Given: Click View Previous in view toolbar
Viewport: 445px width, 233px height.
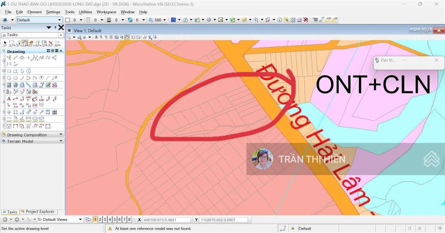Looking at the screenshot, I should pos(133,37).
